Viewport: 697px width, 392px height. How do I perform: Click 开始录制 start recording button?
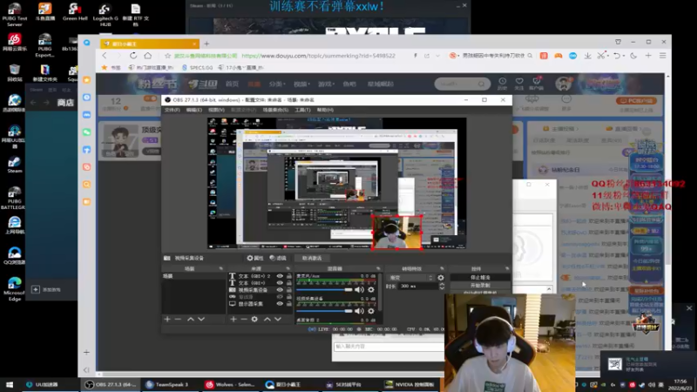point(480,286)
